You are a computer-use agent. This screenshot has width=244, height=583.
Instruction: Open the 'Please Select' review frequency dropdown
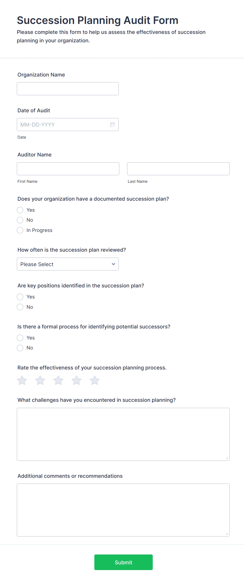[x=67, y=264]
